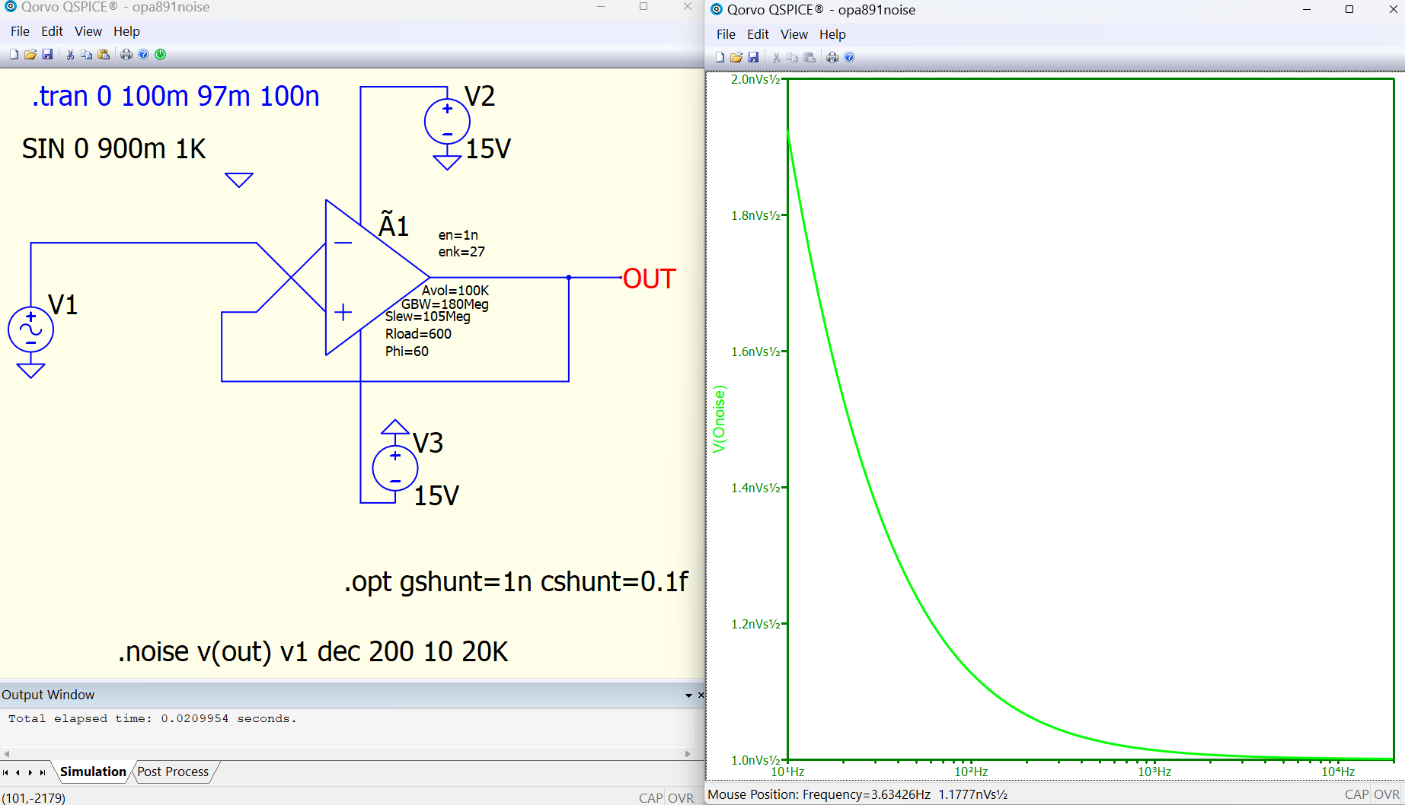Open Edit menu in waveform window
This screenshot has width=1405, height=805.
(x=758, y=34)
